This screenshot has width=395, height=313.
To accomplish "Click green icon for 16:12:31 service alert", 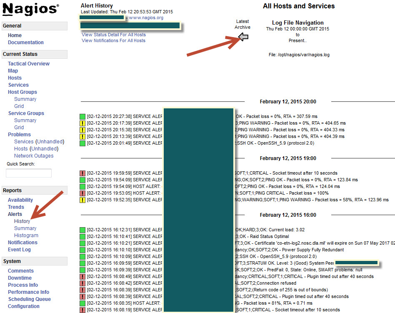I will pyautogui.click(x=82, y=230).
